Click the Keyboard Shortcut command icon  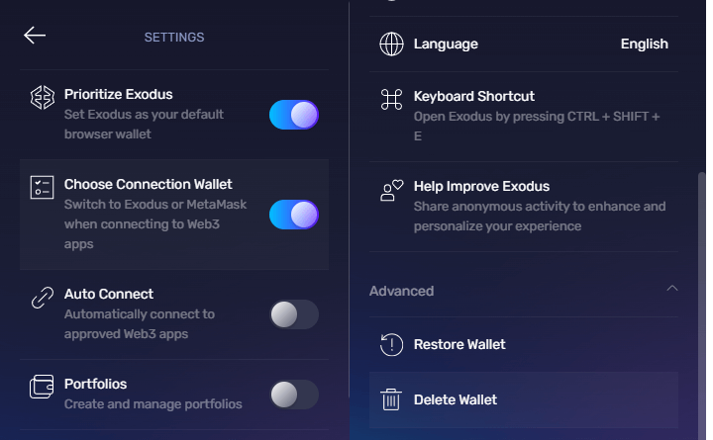tap(392, 99)
